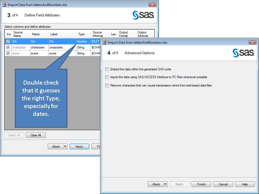This screenshot has width=259, height=194.
Task: Click the grayed Source Name cell reading characters
Action: [21, 47]
